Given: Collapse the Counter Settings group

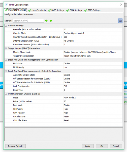Looking at the screenshot, I should pyautogui.click(x=6, y=26).
